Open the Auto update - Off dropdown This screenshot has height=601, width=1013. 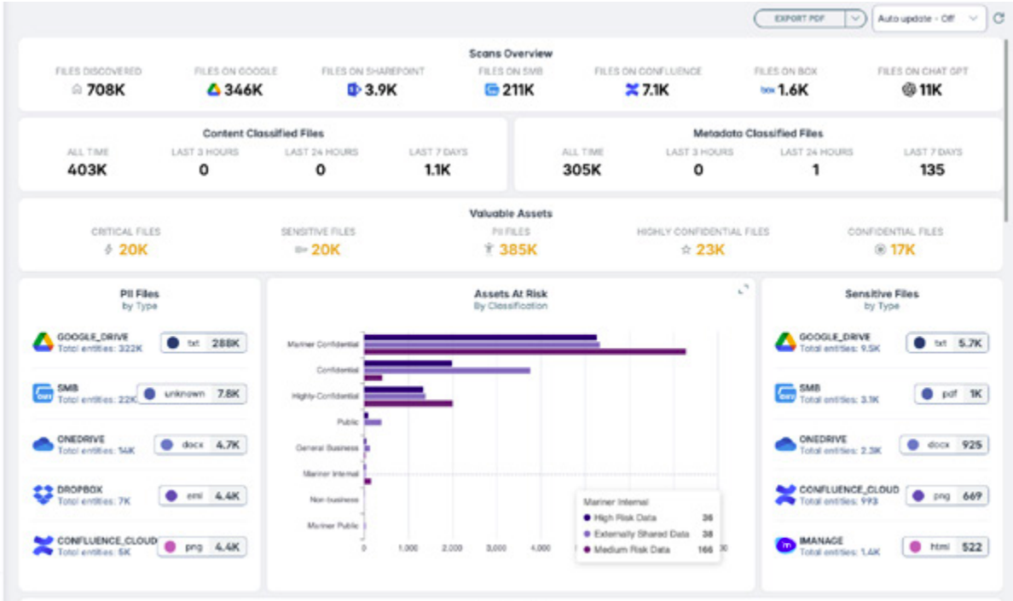coord(929,19)
